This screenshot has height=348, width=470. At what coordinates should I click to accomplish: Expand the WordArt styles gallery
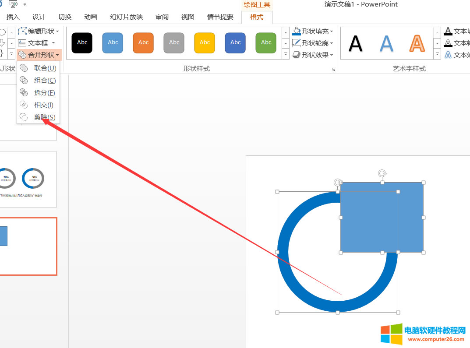click(x=436, y=54)
